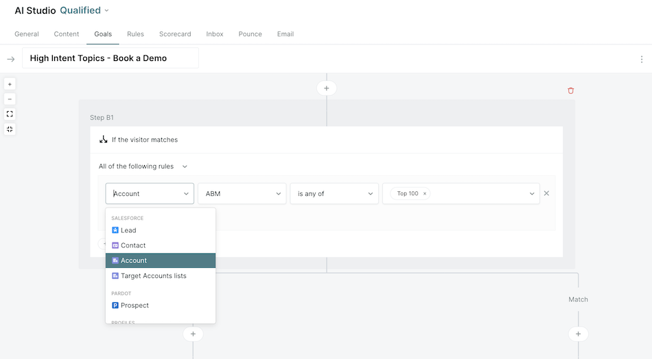Click the zoom in canvas control
Image resolution: width=652 pixels, height=359 pixels.
[x=10, y=84]
